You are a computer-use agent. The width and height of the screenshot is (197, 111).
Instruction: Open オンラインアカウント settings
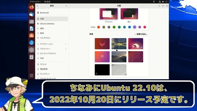coord(52,53)
